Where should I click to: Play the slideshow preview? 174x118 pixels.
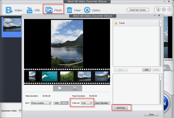coord(60,88)
